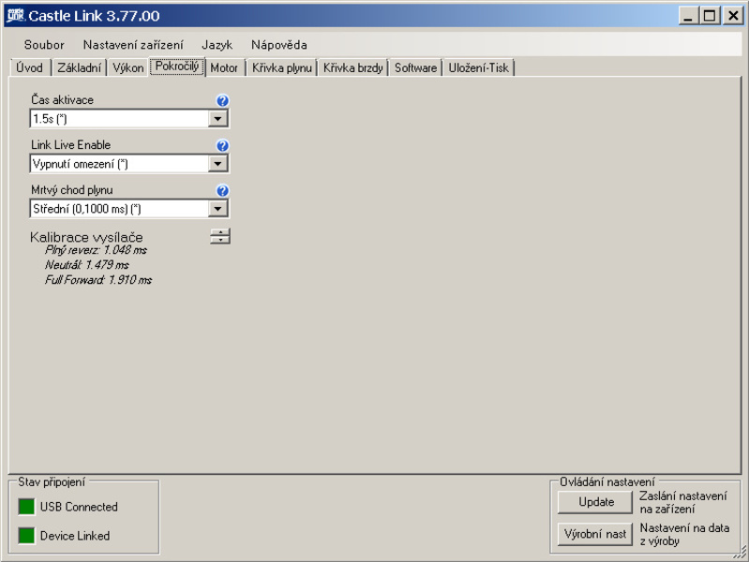
Task: Select the Pokročilý tab
Action: (x=177, y=67)
